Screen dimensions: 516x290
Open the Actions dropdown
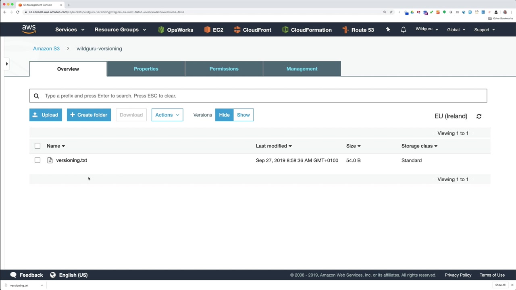(167, 115)
